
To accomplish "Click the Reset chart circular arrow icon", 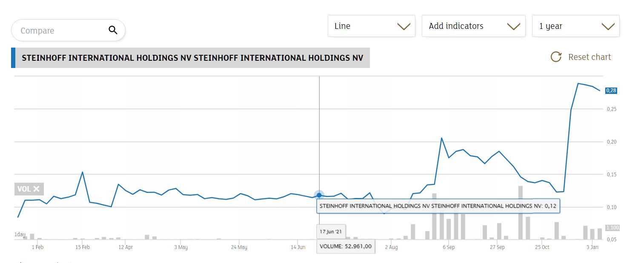I will (556, 57).
